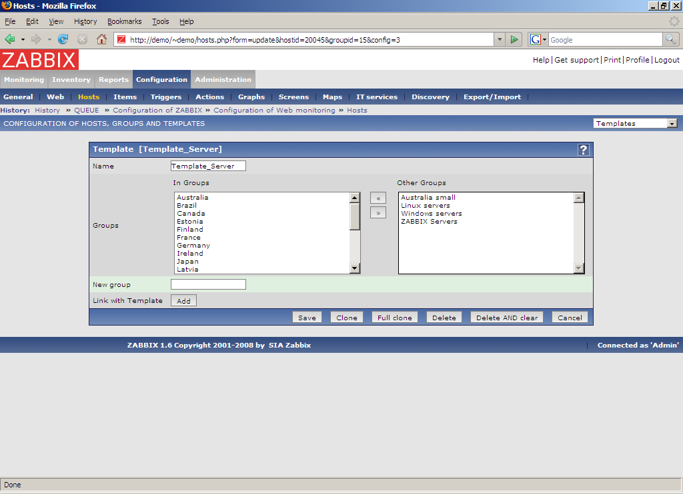Open the Back history dropdown arrow
This screenshot has height=494, width=683.
[23, 39]
